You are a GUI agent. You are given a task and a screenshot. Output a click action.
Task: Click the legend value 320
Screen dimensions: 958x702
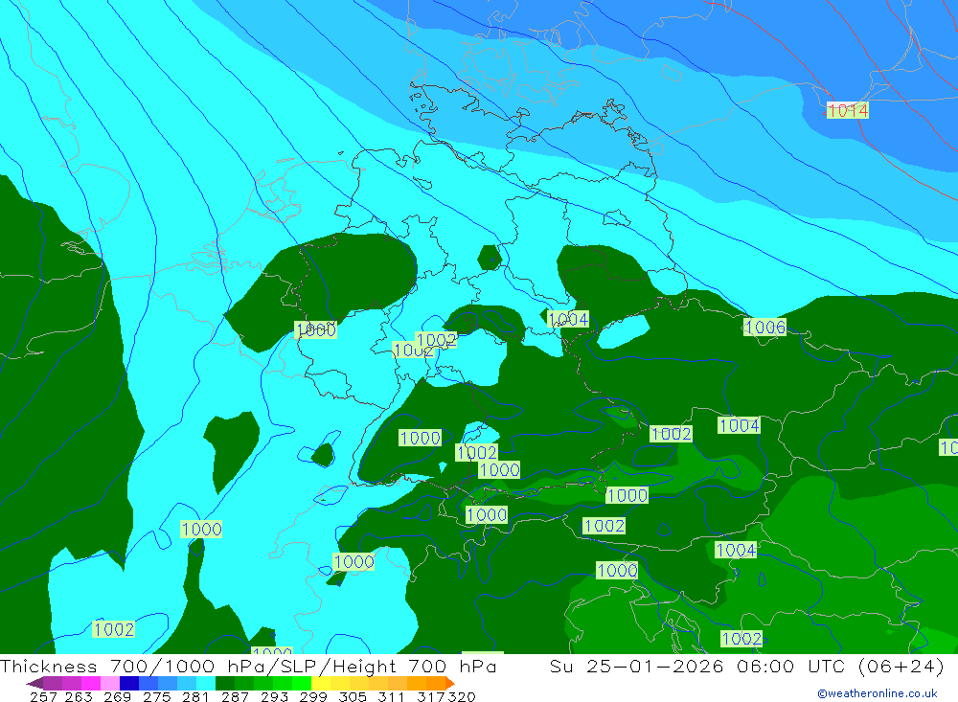[462, 696]
